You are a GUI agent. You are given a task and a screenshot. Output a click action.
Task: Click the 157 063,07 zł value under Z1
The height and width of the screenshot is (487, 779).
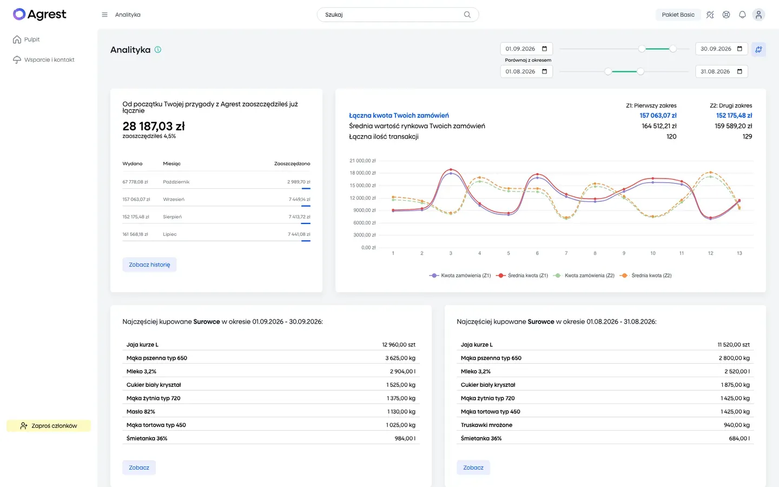point(658,115)
